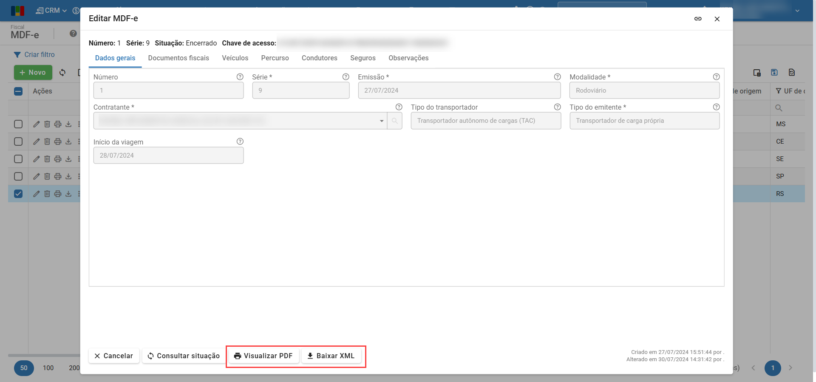816x382 pixels.
Task: Toggle the select-all checkbox in the Ações header
Action: coord(18,91)
